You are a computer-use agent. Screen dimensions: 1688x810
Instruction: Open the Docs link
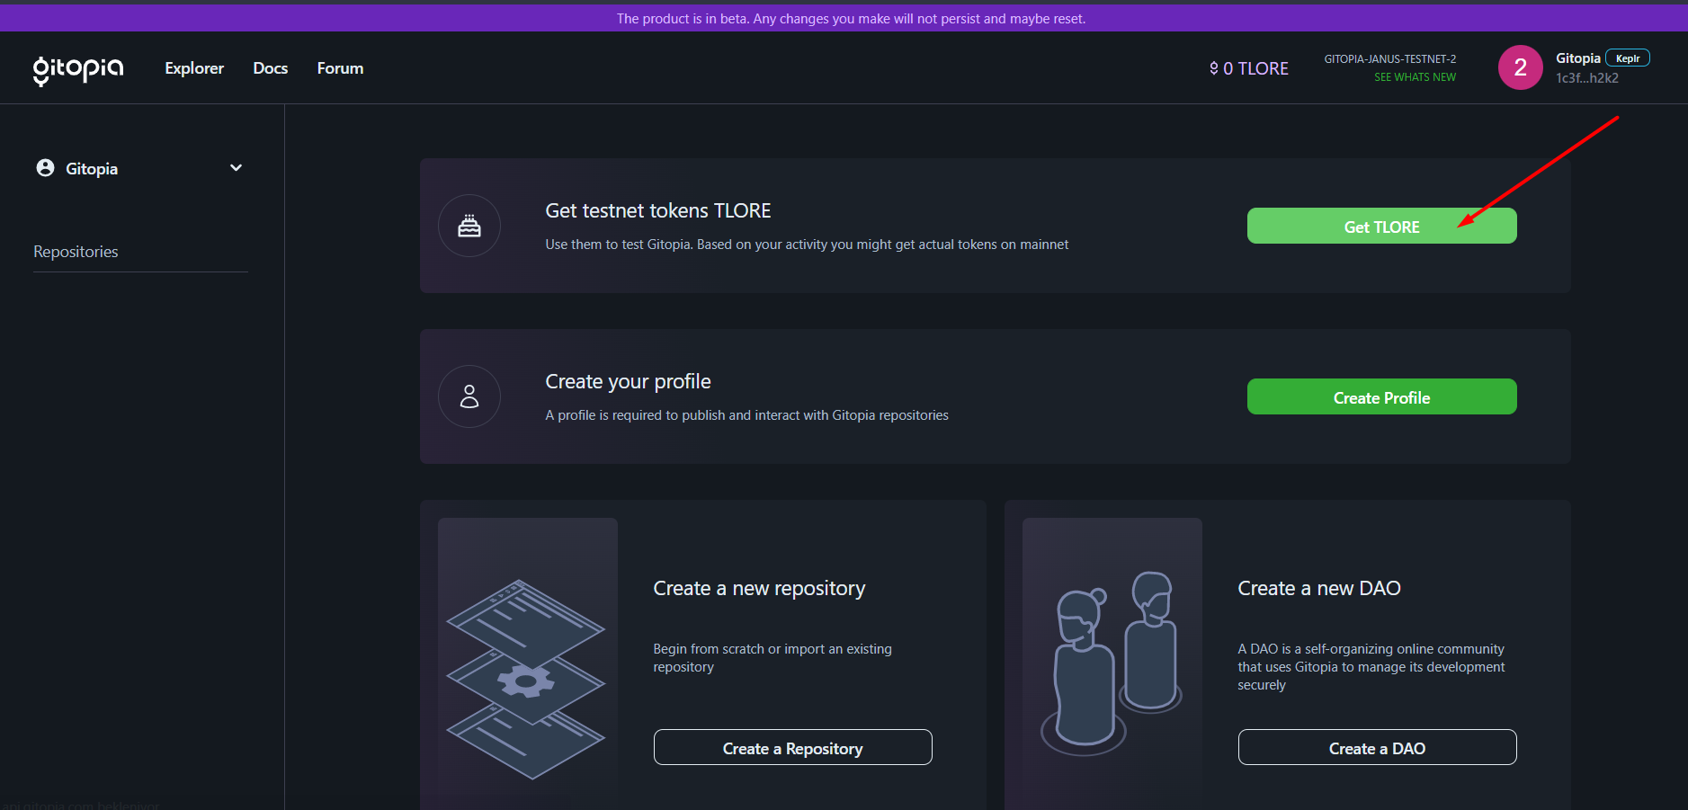[x=271, y=68]
